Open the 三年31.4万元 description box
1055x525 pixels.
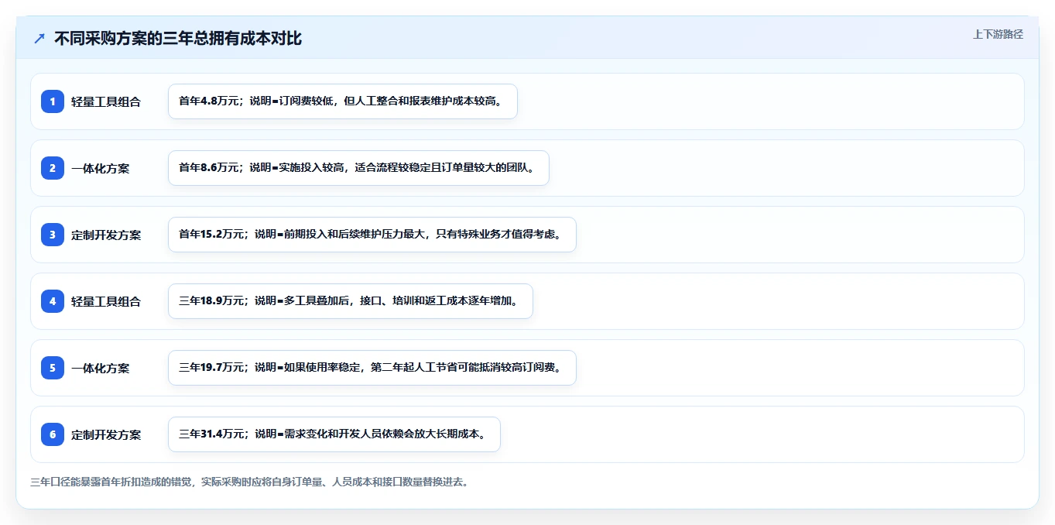pyautogui.click(x=334, y=434)
